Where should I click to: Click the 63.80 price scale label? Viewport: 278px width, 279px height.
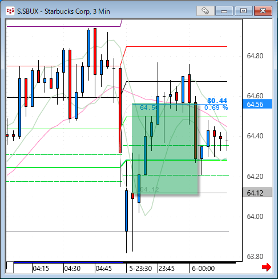(255, 257)
